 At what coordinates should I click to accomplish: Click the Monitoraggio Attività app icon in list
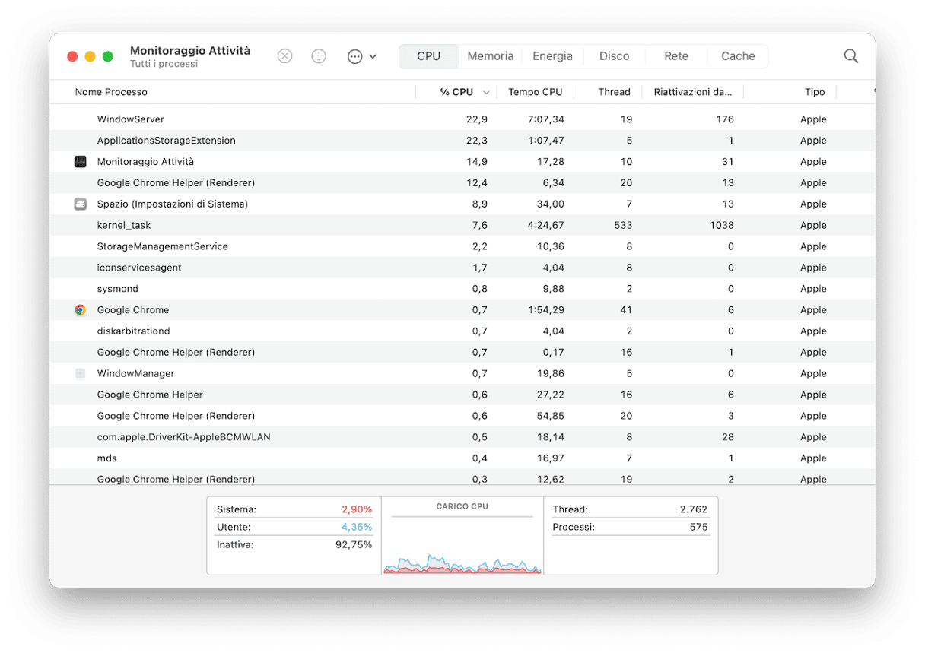coord(81,162)
